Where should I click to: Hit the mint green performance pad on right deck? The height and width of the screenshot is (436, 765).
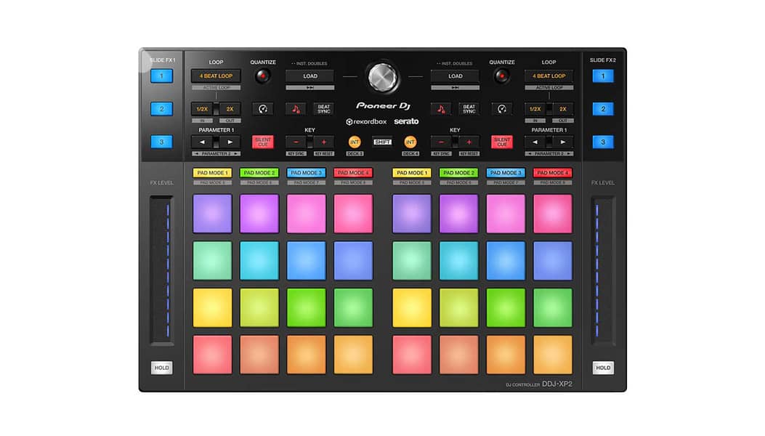[x=412, y=261]
